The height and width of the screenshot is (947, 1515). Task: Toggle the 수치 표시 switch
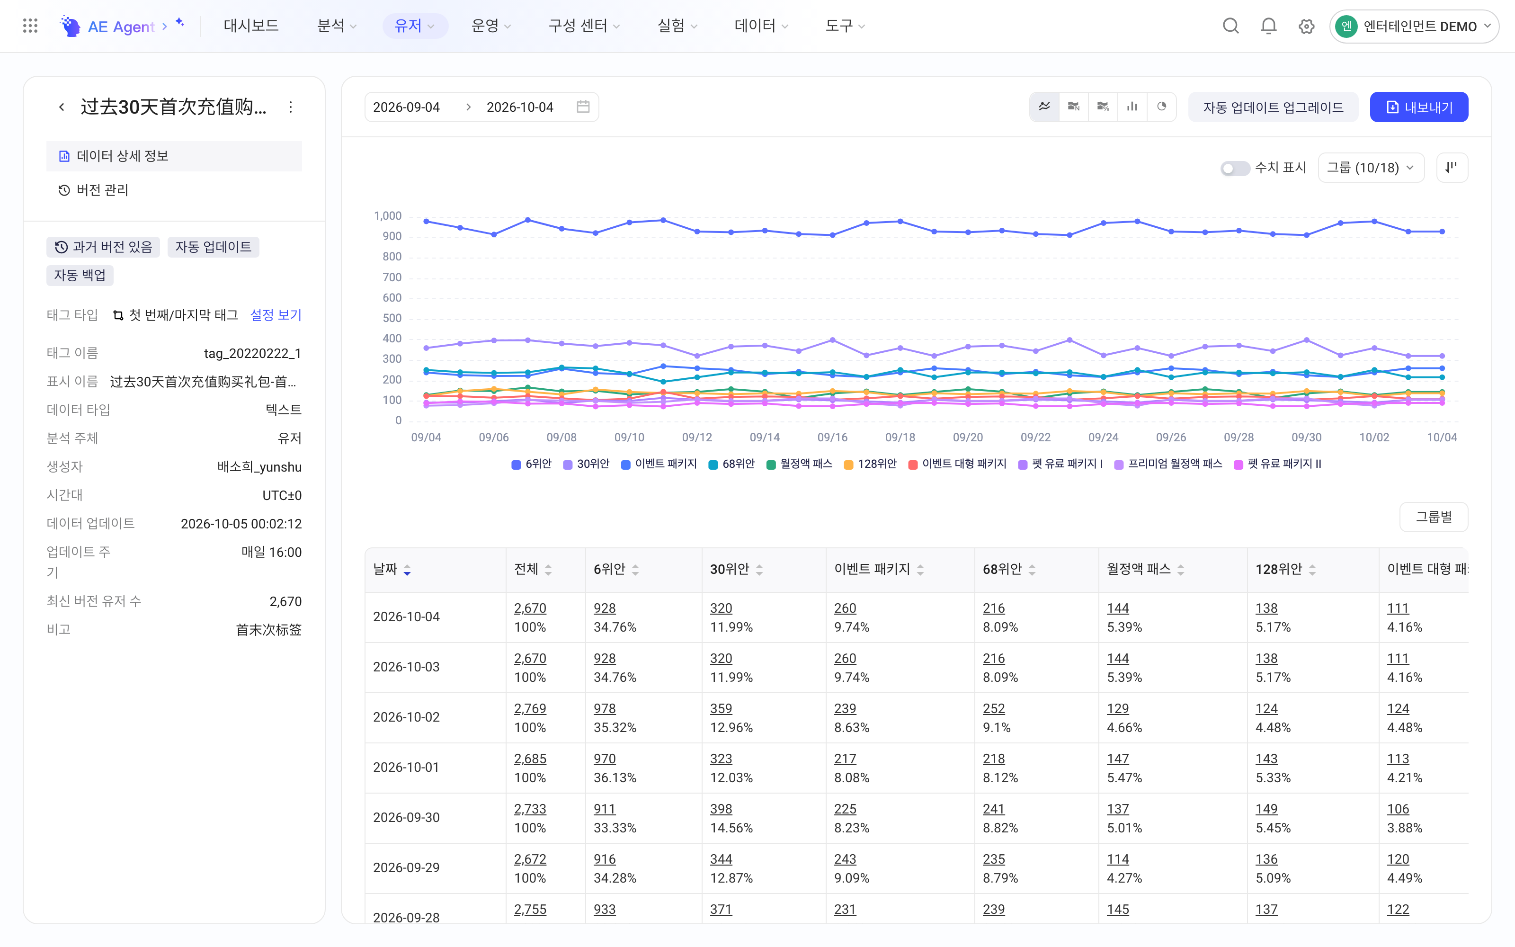click(x=1235, y=168)
